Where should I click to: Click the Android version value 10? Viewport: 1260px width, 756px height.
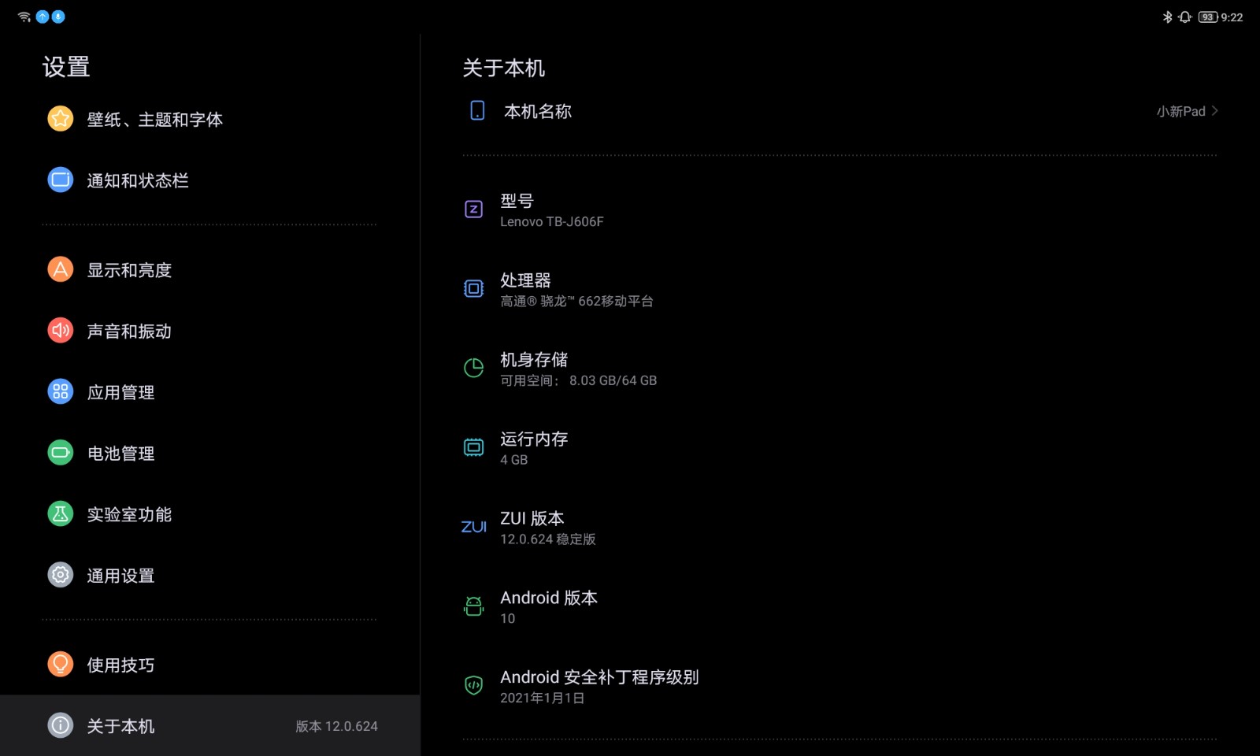[507, 619]
